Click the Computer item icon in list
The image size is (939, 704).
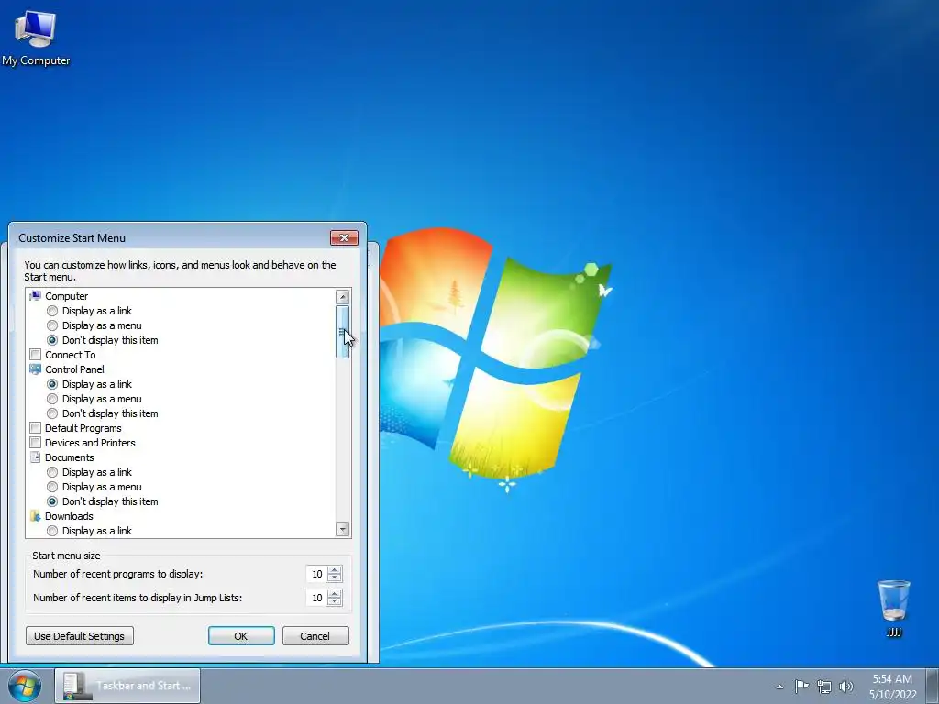[x=36, y=296]
